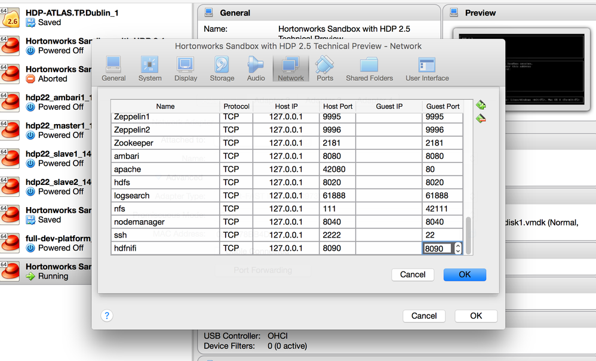The image size is (596, 361).
Task: Select the ambari rule name cell
Action: [x=165, y=156]
